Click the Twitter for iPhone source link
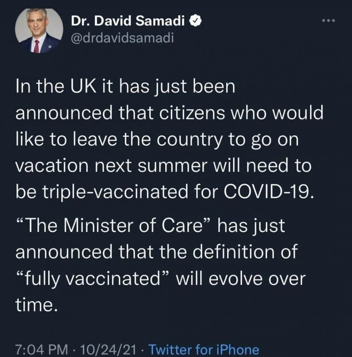 (203, 350)
